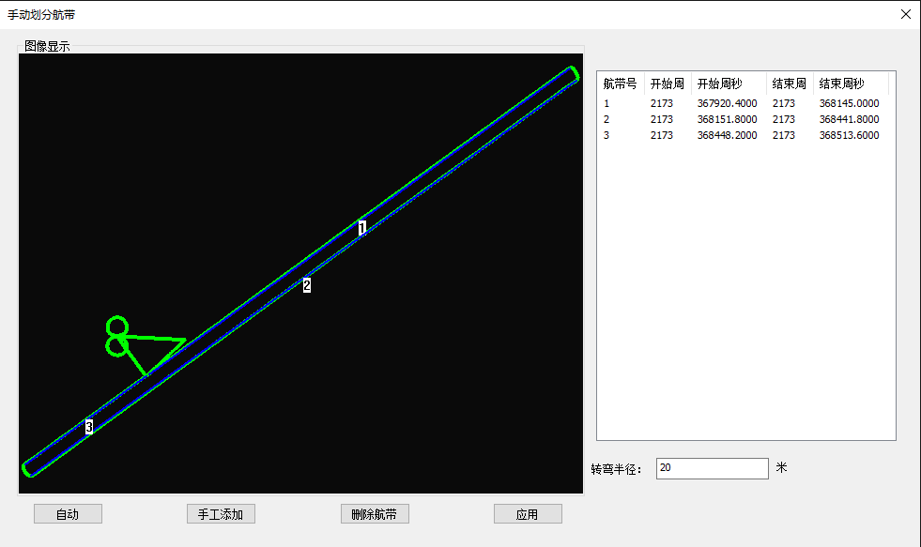Click end seconds value 368441.8000
This screenshot has height=547, width=921.
tap(850, 119)
